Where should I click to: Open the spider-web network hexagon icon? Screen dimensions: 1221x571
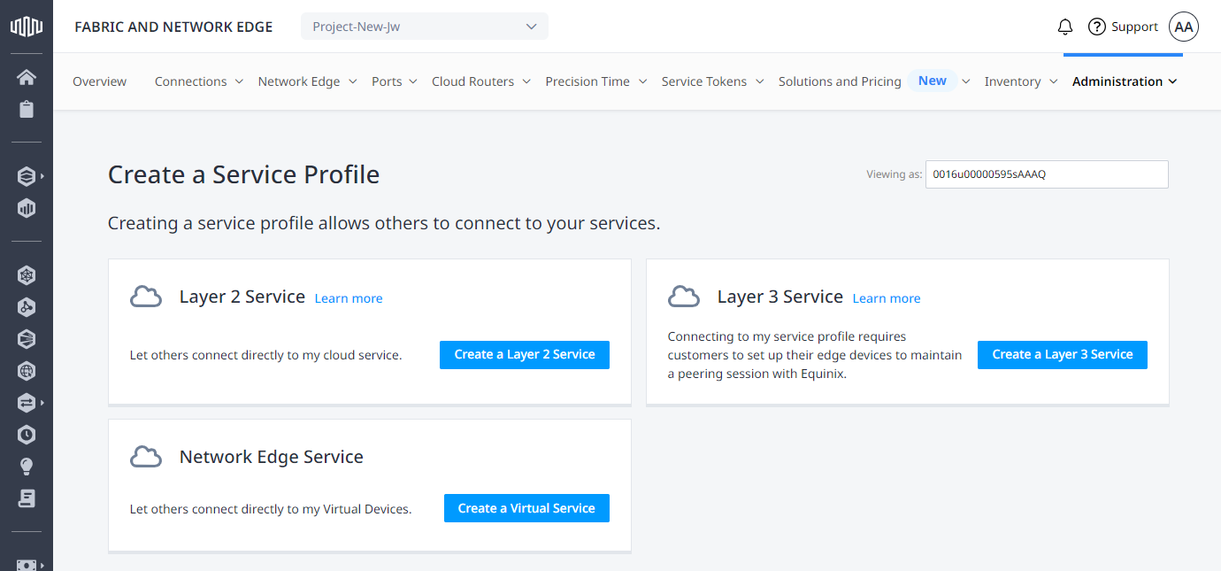(27, 275)
